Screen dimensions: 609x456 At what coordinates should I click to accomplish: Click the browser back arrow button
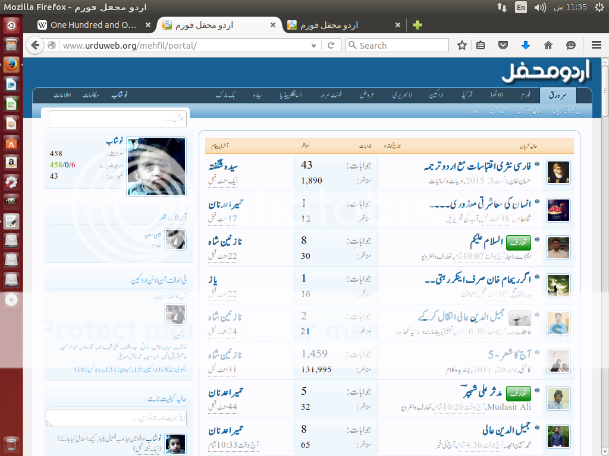pyautogui.click(x=35, y=46)
